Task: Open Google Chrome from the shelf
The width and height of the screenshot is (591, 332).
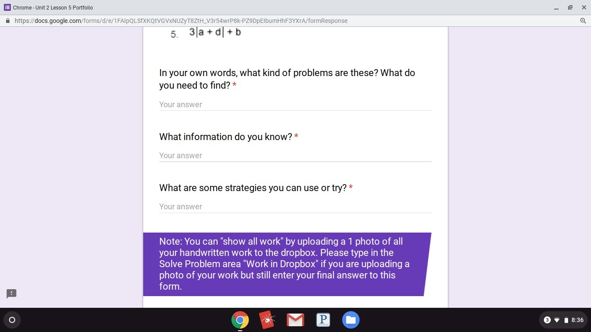Action: [240, 320]
